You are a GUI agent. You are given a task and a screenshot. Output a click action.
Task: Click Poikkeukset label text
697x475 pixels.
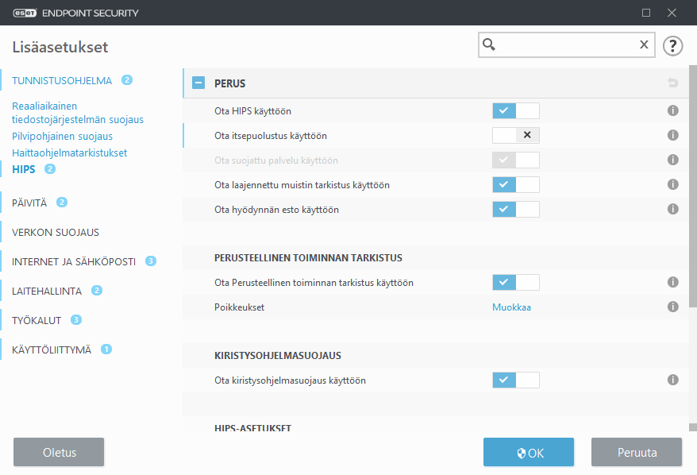(x=239, y=307)
